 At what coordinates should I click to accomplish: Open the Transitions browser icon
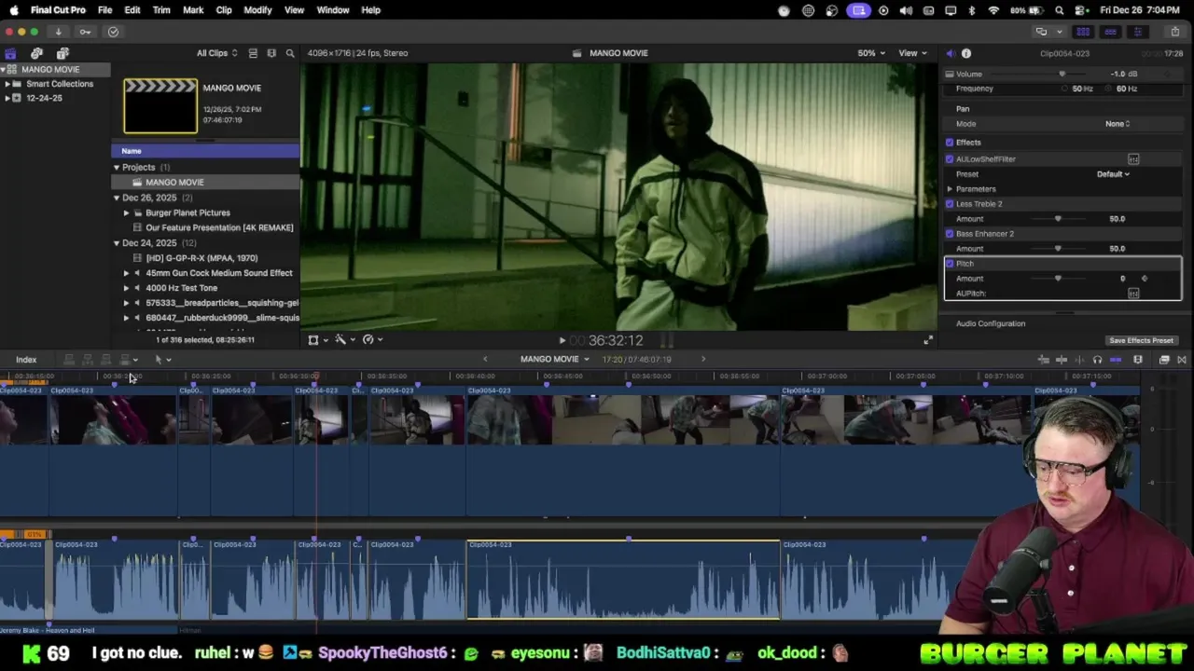click(1181, 360)
